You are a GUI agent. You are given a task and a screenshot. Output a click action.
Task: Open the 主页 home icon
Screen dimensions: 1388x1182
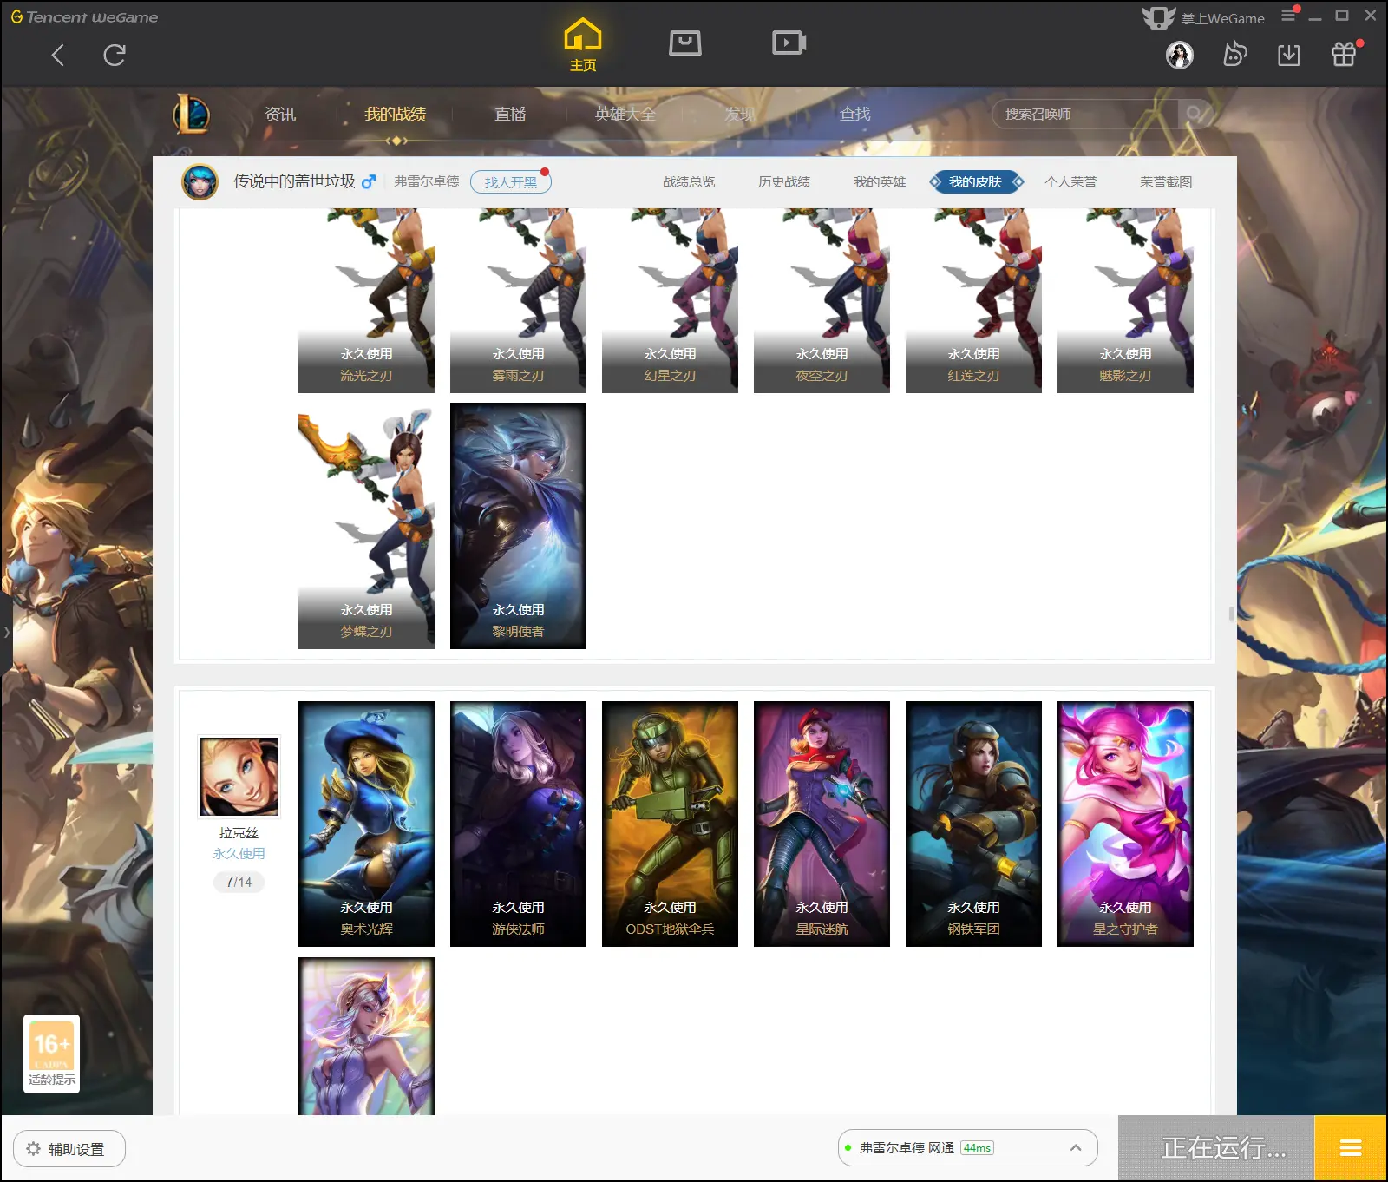point(583,45)
